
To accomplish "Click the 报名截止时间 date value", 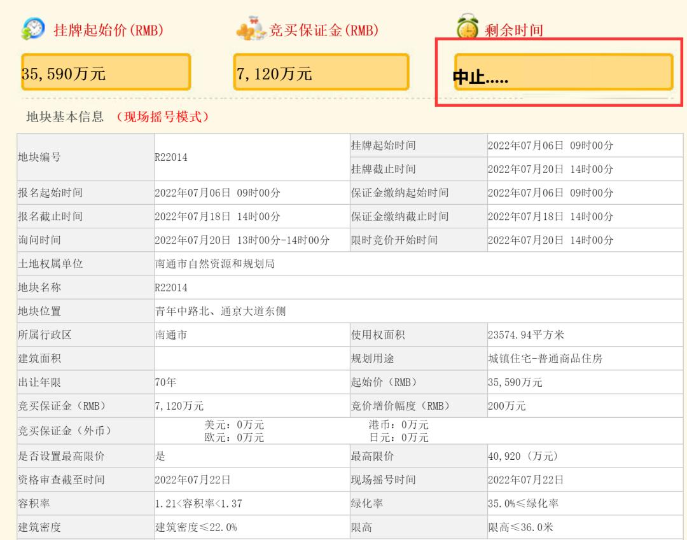I will pyautogui.click(x=218, y=216).
